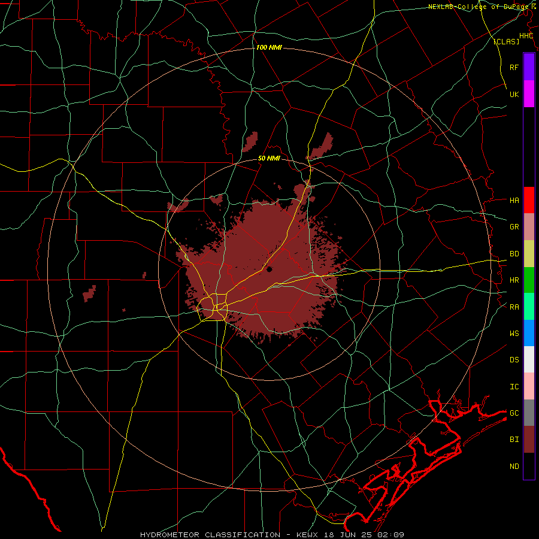This screenshot has width=539, height=539.
Task: Click the 02:09 timestamp
Action: coord(390,535)
